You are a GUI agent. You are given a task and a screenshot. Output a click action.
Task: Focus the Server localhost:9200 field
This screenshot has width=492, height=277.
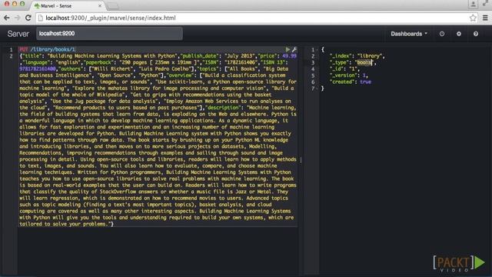point(109,34)
